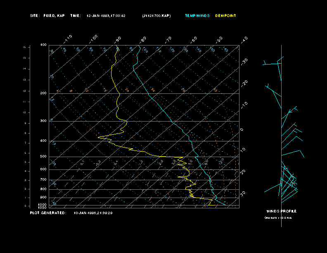Click the "15" tick on the height axis
Screen dimensions: 327x253
tap(24, 58)
